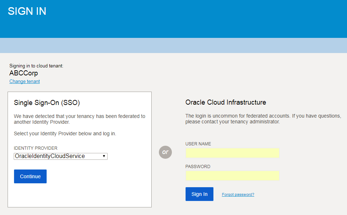Click the SIGN IN page header

(x=27, y=11)
